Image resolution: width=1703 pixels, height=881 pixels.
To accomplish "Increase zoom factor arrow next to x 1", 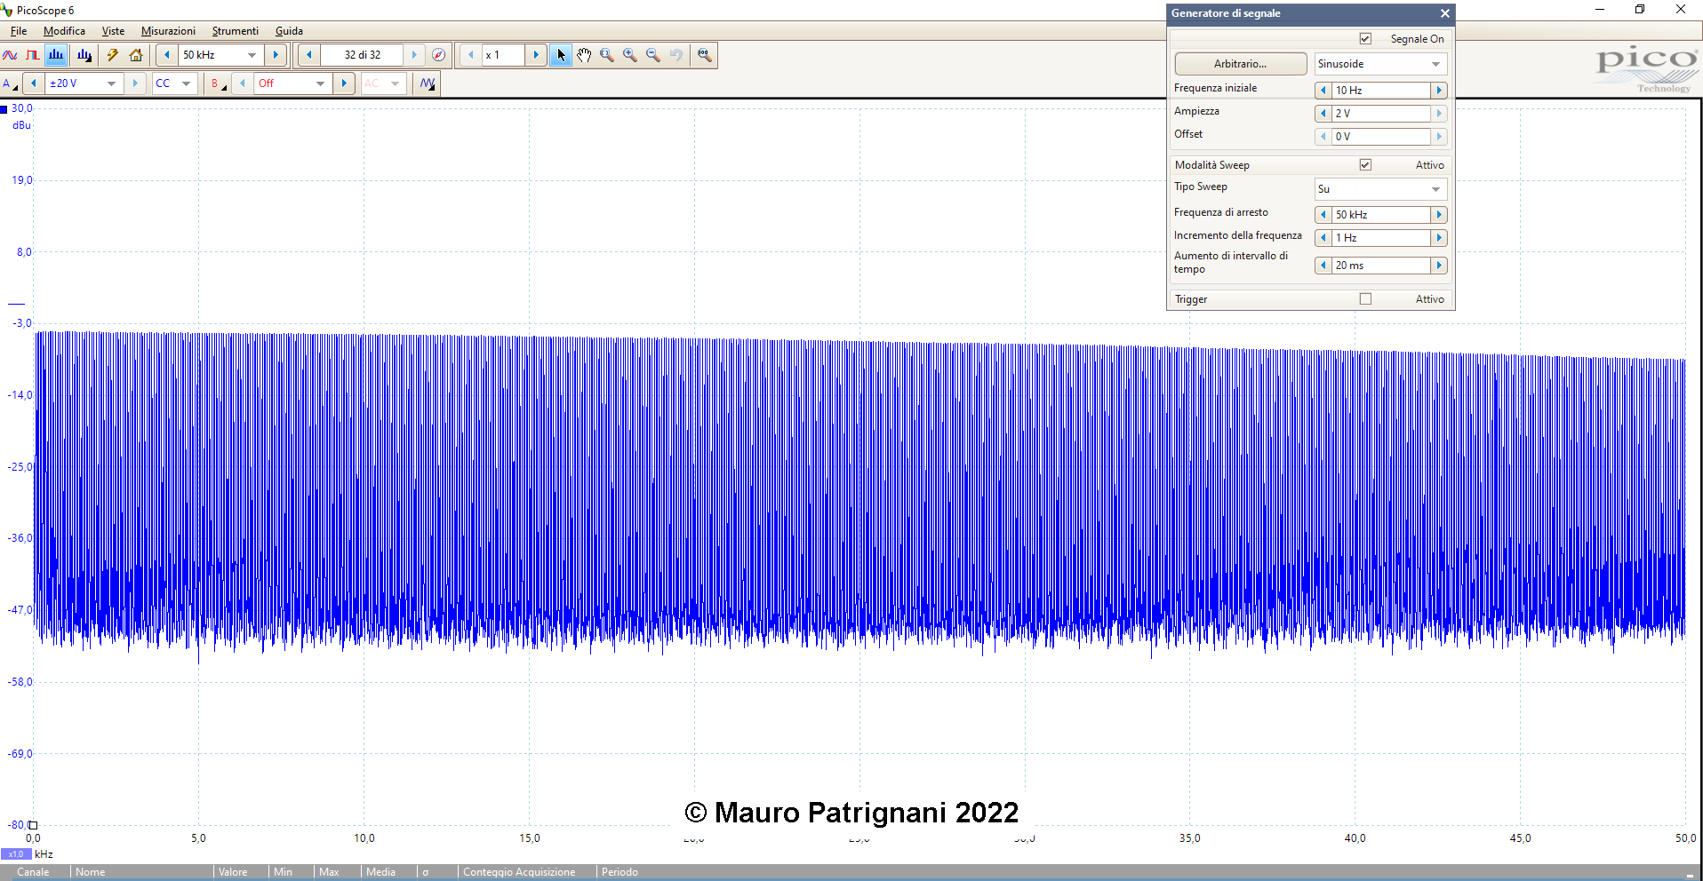I will click(x=536, y=55).
